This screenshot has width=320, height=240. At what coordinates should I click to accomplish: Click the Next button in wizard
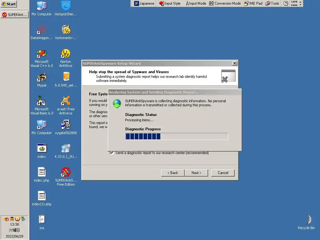pos(196,172)
